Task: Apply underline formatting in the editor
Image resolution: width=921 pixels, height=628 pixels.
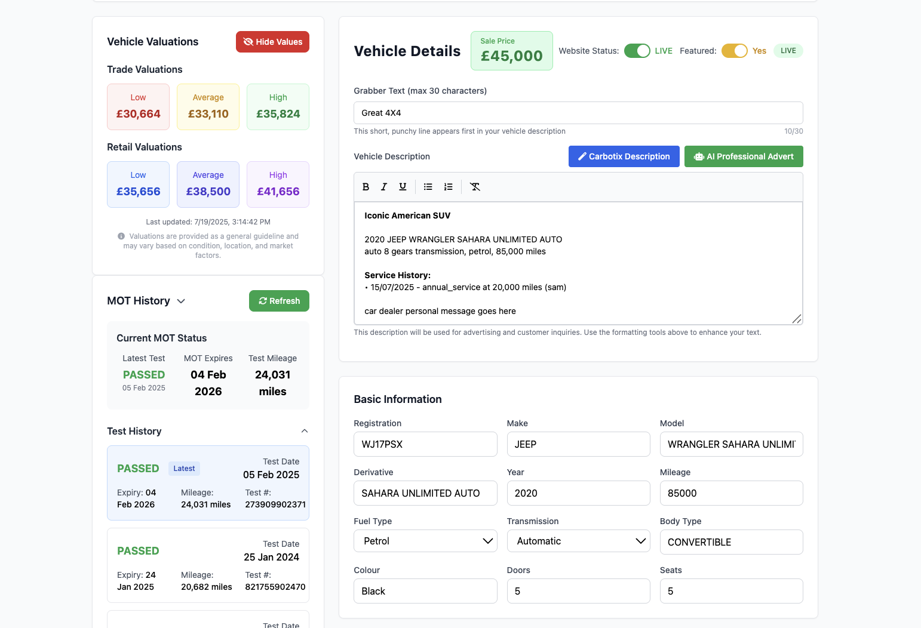Action: [403, 186]
